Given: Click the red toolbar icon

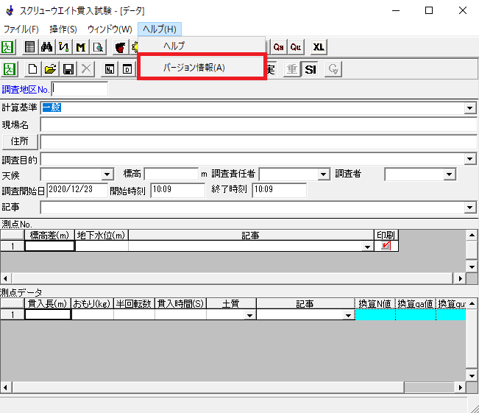Looking at the screenshot, I should coord(121,47).
